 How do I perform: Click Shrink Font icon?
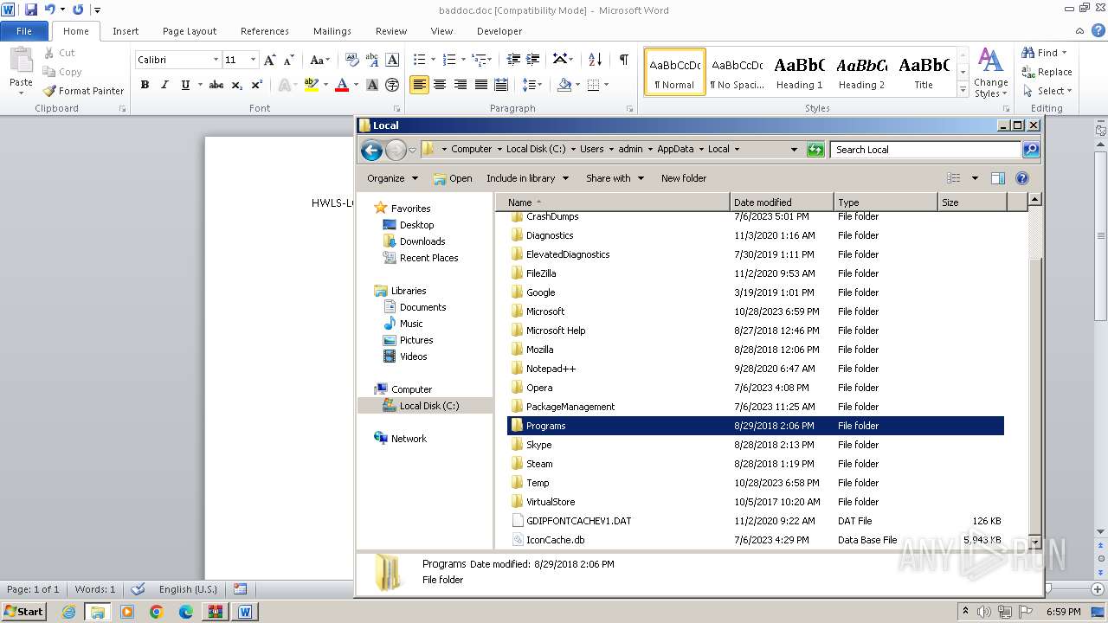tap(290, 60)
